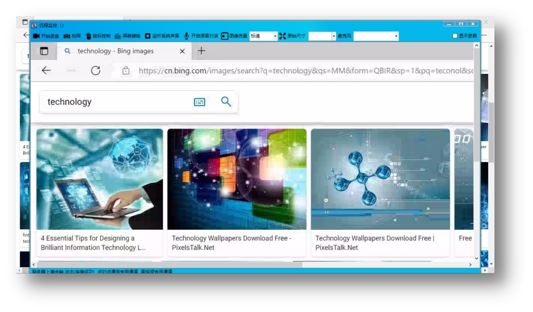Viewport: 533px width, 312px height.
Task: Open the 图像质量 quality dropdown
Action: (x=275, y=36)
